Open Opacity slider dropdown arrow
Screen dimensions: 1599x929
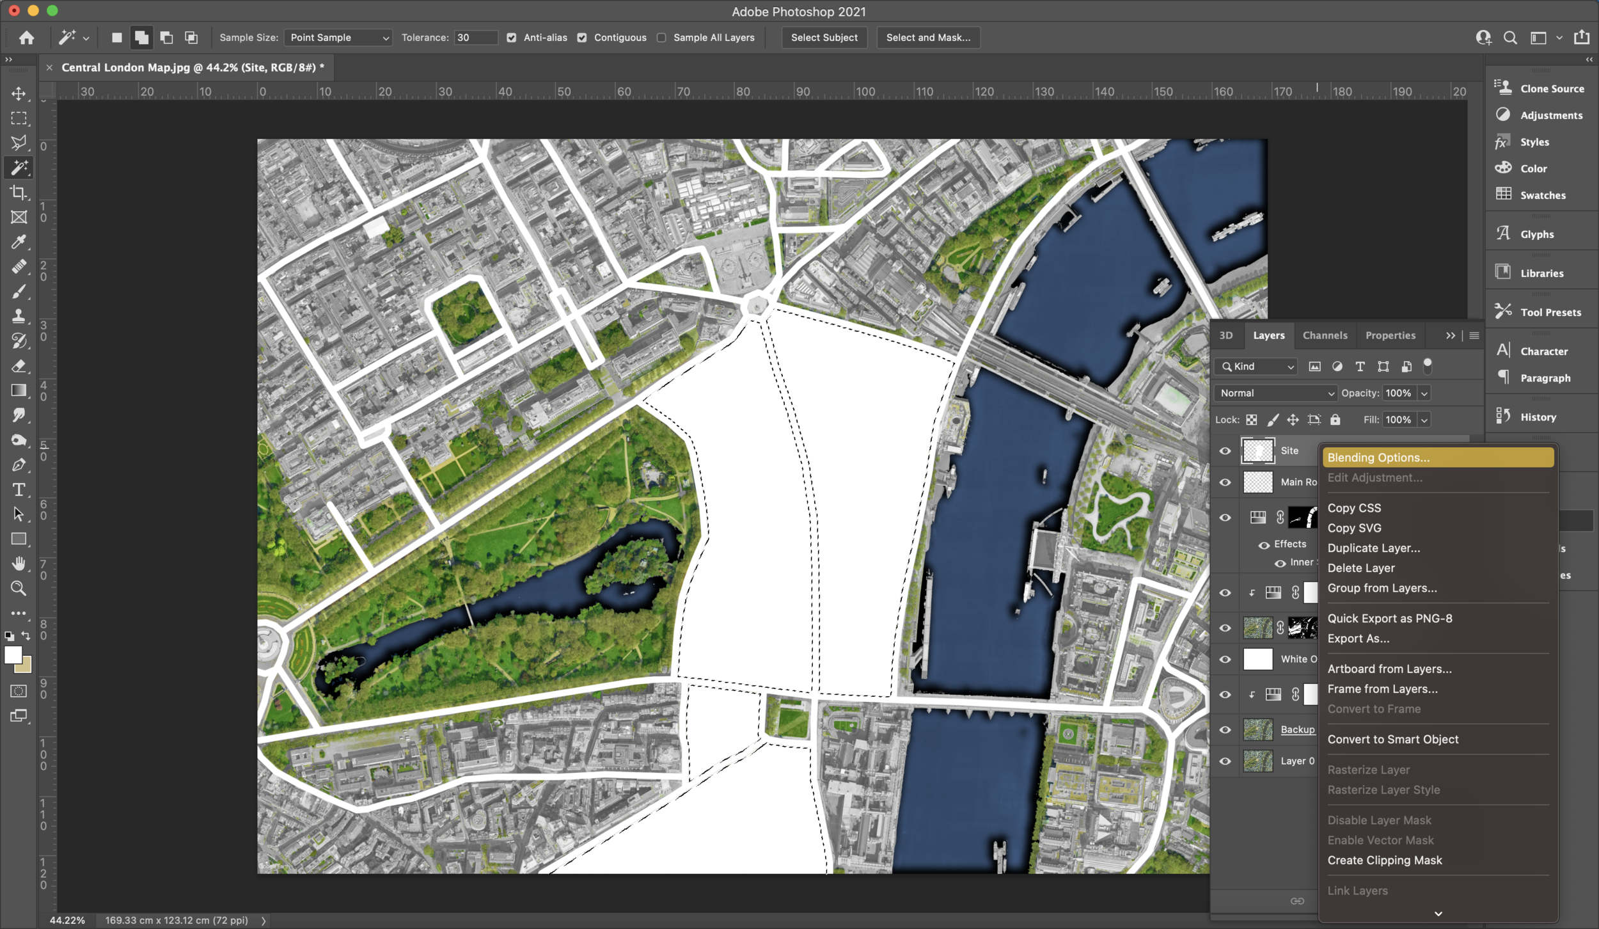1424,393
